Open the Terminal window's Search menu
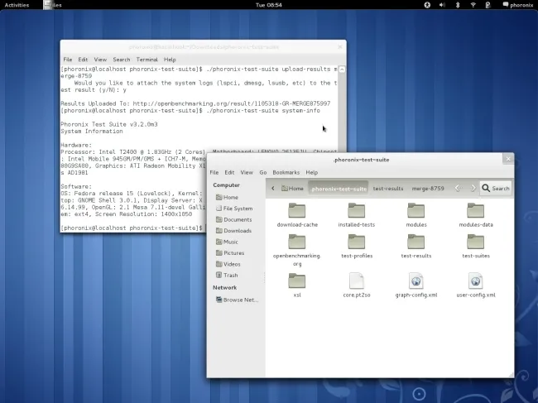Image resolution: width=538 pixels, height=403 pixels. (x=122, y=60)
